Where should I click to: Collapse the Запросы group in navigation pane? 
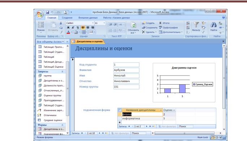point(62,72)
